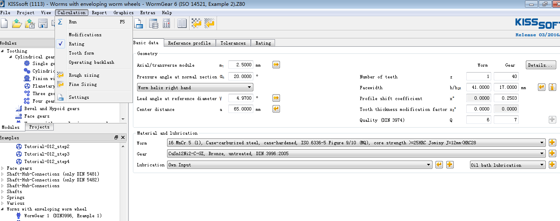Click the Gear number of teeth field
This screenshot has height=221, width=560.
[x=506, y=77]
